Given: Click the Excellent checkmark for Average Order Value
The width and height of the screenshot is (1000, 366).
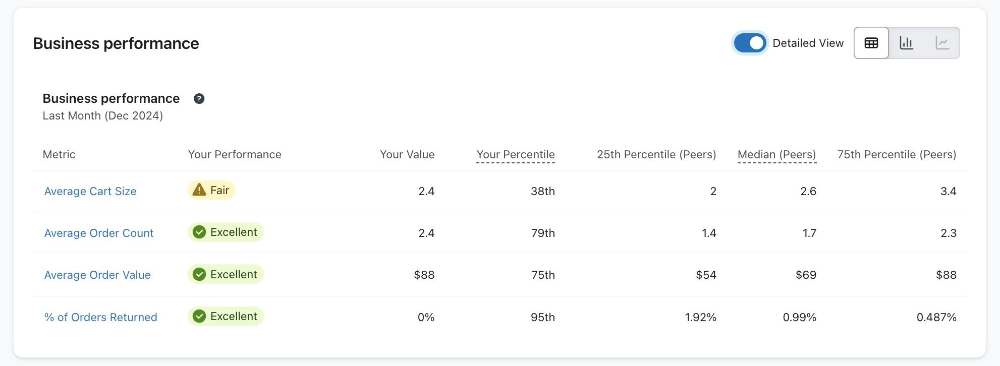Looking at the screenshot, I should click(x=198, y=274).
